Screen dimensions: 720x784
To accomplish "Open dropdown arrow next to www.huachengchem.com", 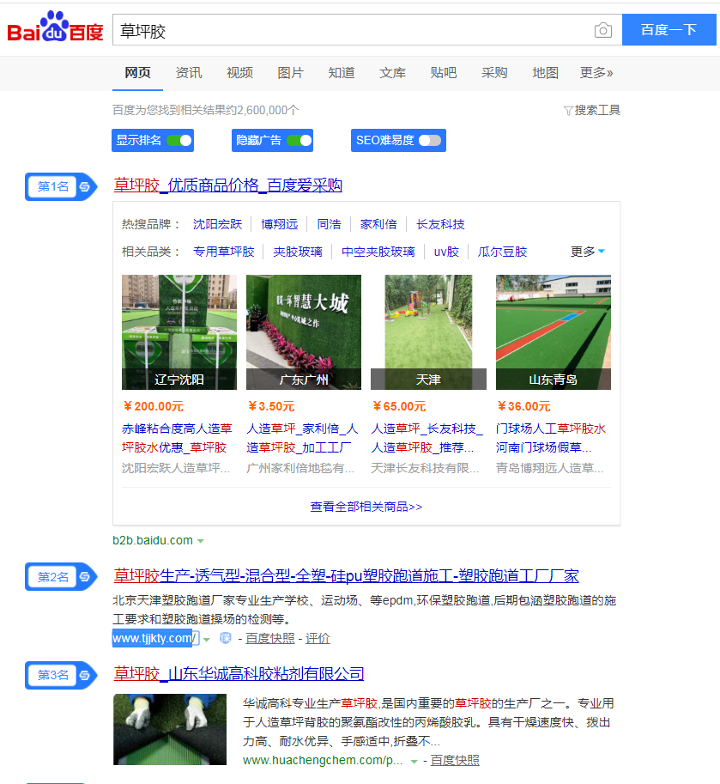I will 414,762.
